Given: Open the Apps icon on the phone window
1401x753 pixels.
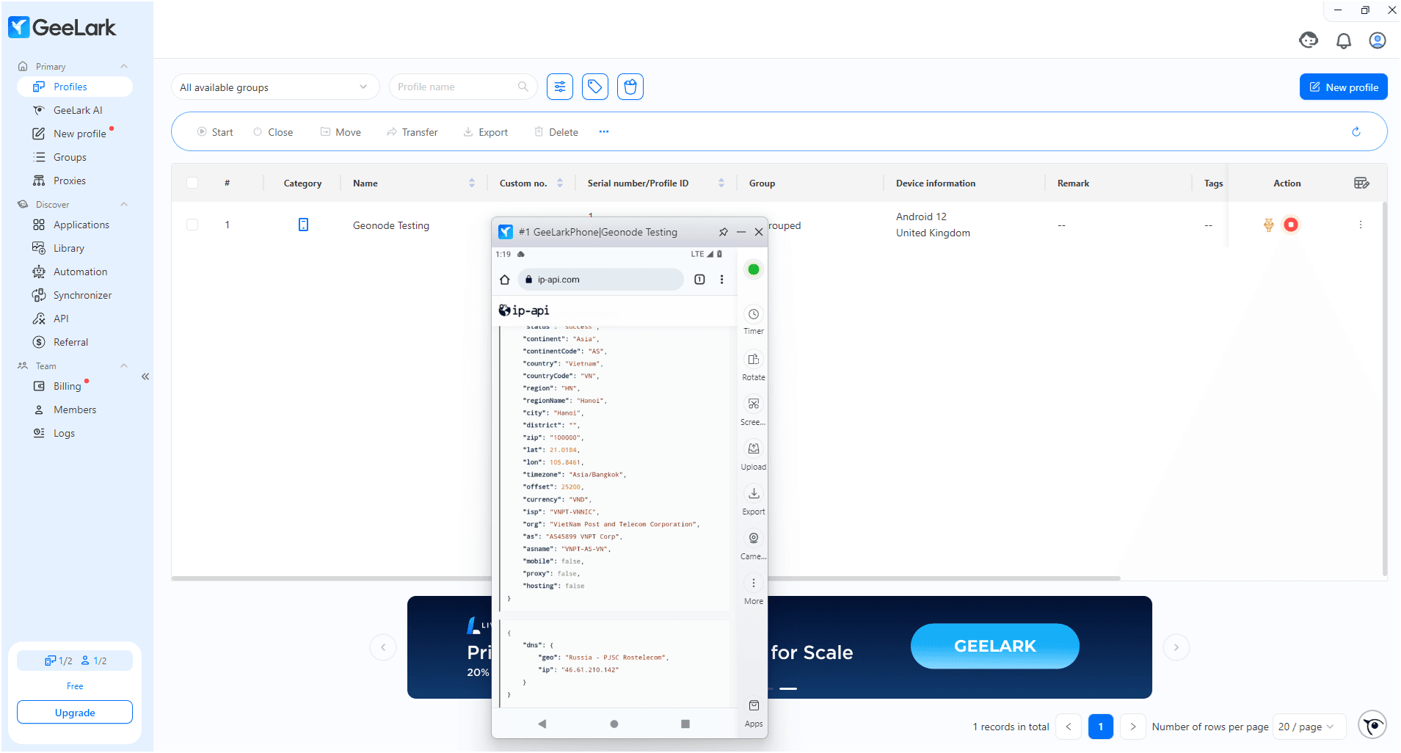Looking at the screenshot, I should pos(753,705).
